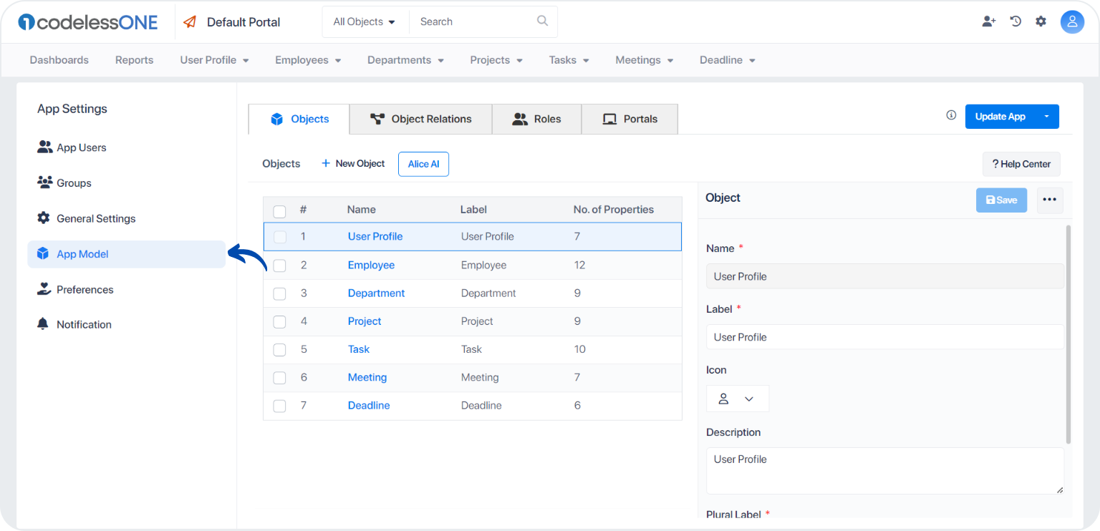This screenshot has height=531, width=1100.
Task: Click the Object panel vertical scrollbar
Action: pyautogui.click(x=1068, y=334)
